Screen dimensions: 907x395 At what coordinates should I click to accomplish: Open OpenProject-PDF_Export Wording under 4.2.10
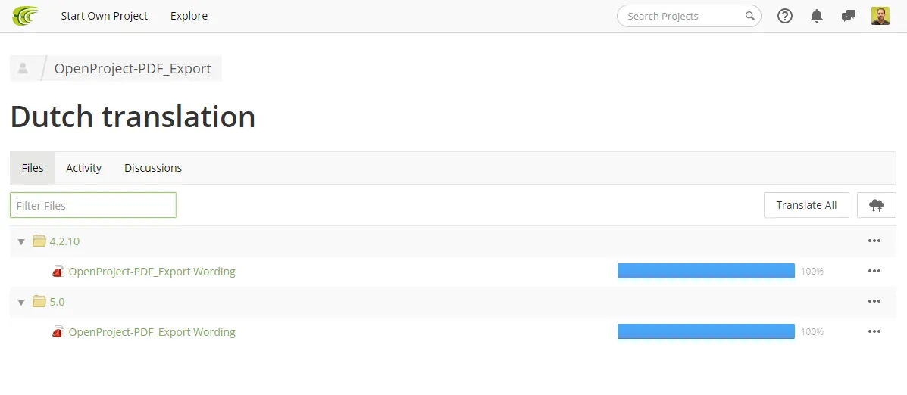click(152, 272)
